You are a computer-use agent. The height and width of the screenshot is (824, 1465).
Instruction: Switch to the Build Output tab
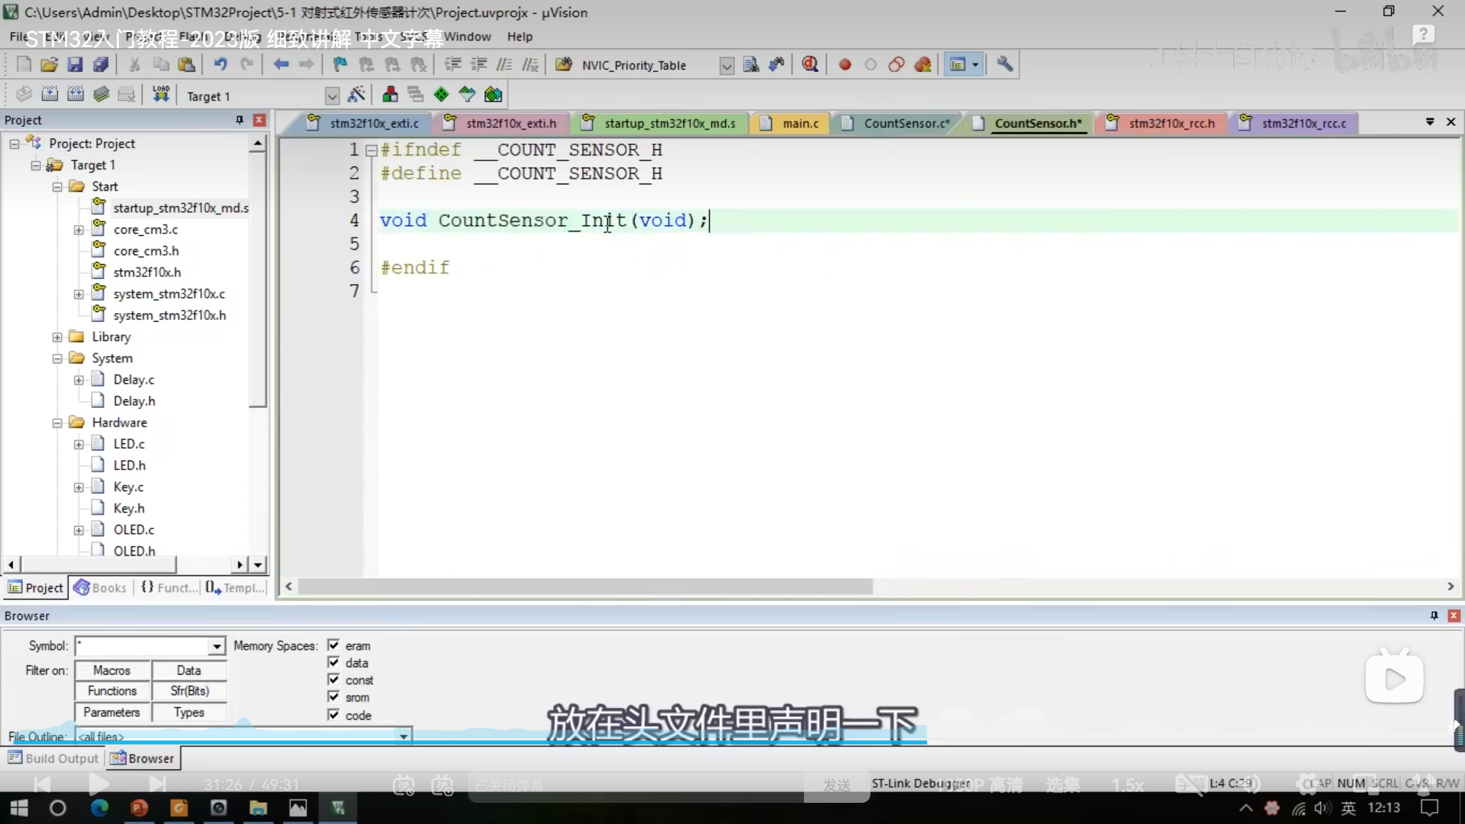point(54,759)
